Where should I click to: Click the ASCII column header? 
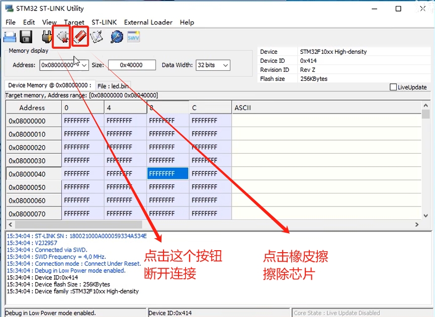(326, 108)
